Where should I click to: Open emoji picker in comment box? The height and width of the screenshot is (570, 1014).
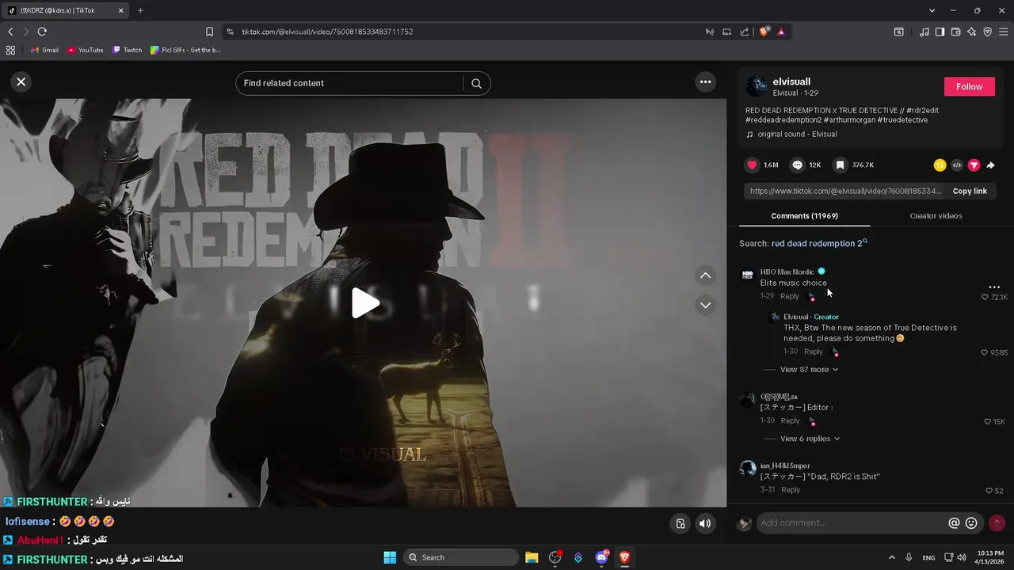[x=971, y=522]
